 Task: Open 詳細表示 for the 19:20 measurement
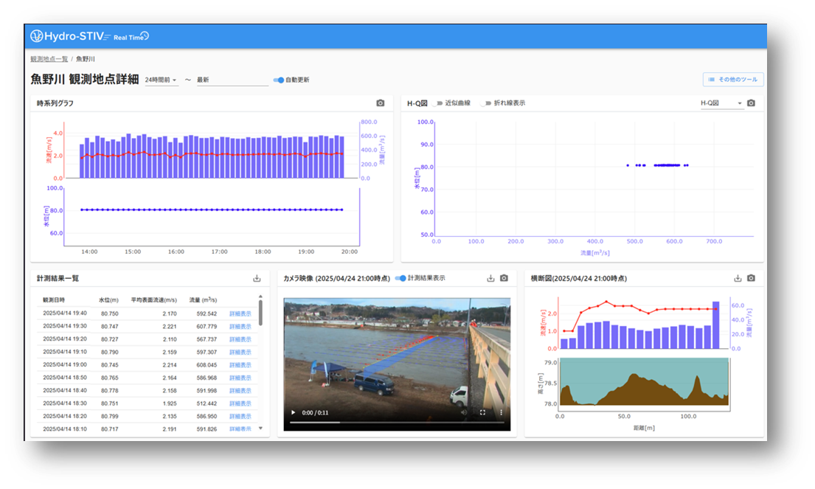[x=240, y=339]
